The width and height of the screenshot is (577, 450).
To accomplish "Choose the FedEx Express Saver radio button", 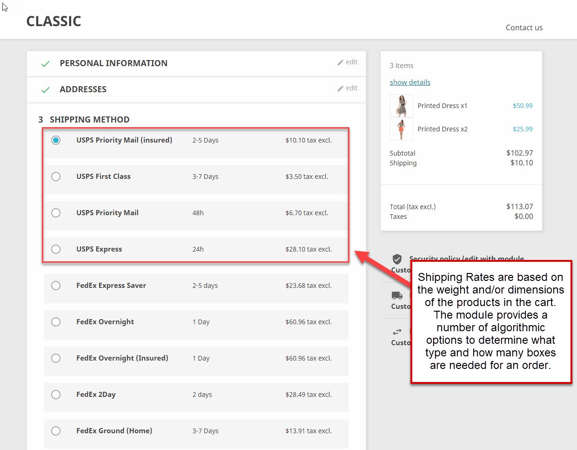I will pos(56,286).
